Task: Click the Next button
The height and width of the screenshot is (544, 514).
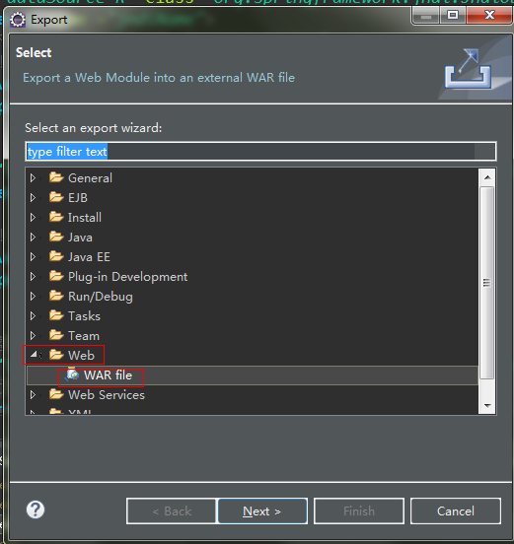Action: click(x=262, y=511)
